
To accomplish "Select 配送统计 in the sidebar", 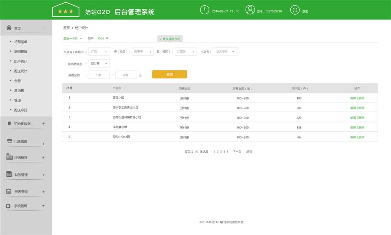I will (x=20, y=71).
